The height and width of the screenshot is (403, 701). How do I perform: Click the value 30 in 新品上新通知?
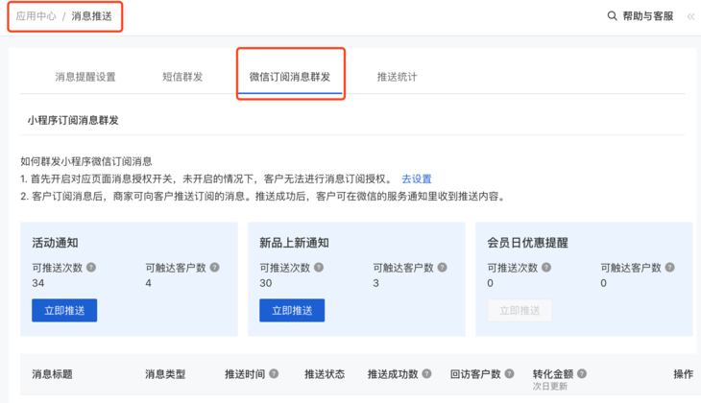266,283
